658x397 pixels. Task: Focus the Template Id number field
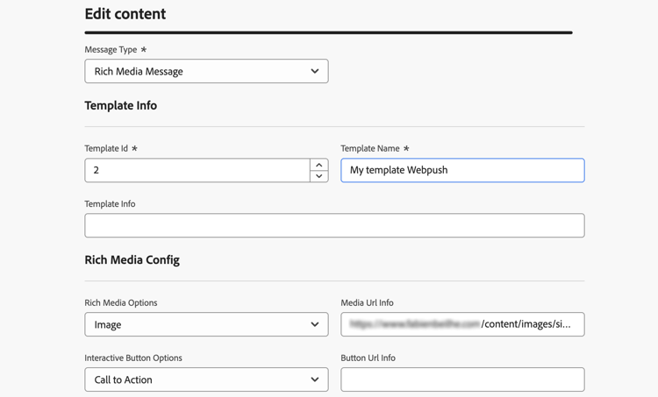click(x=197, y=170)
